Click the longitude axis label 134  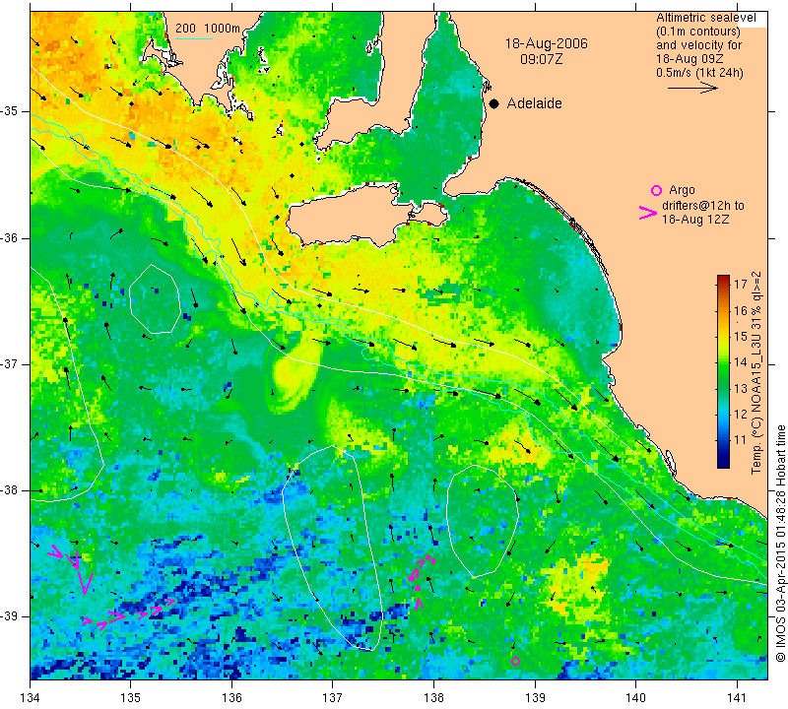click(x=31, y=697)
